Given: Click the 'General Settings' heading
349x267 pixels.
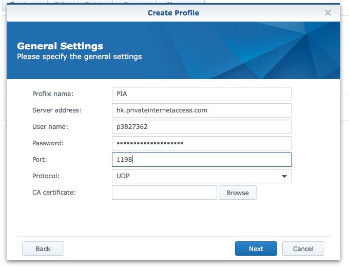Looking at the screenshot, I should (x=60, y=46).
